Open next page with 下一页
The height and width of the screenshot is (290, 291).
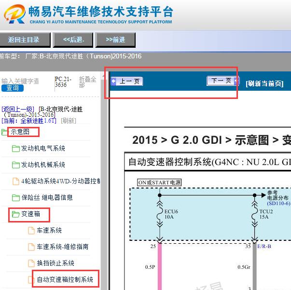(223, 81)
